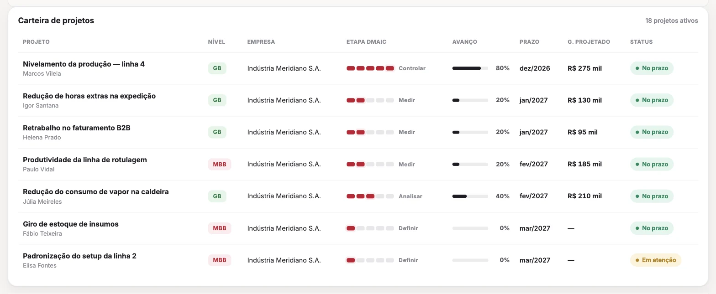Click the R$ 130 mil value
Viewport: 716px width, 294px height.
pos(584,100)
